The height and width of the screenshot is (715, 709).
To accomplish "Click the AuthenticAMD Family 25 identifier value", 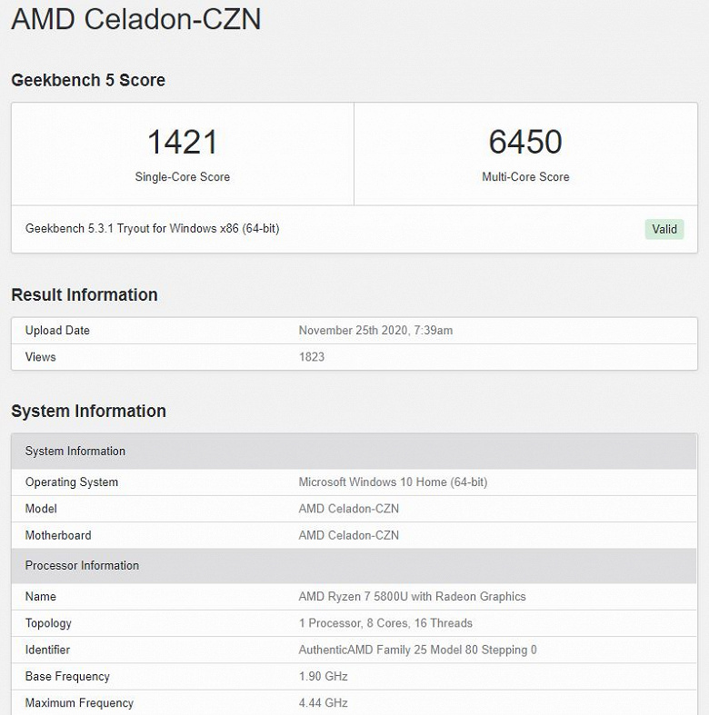I will pyautogui.click(x=417, y=650).
